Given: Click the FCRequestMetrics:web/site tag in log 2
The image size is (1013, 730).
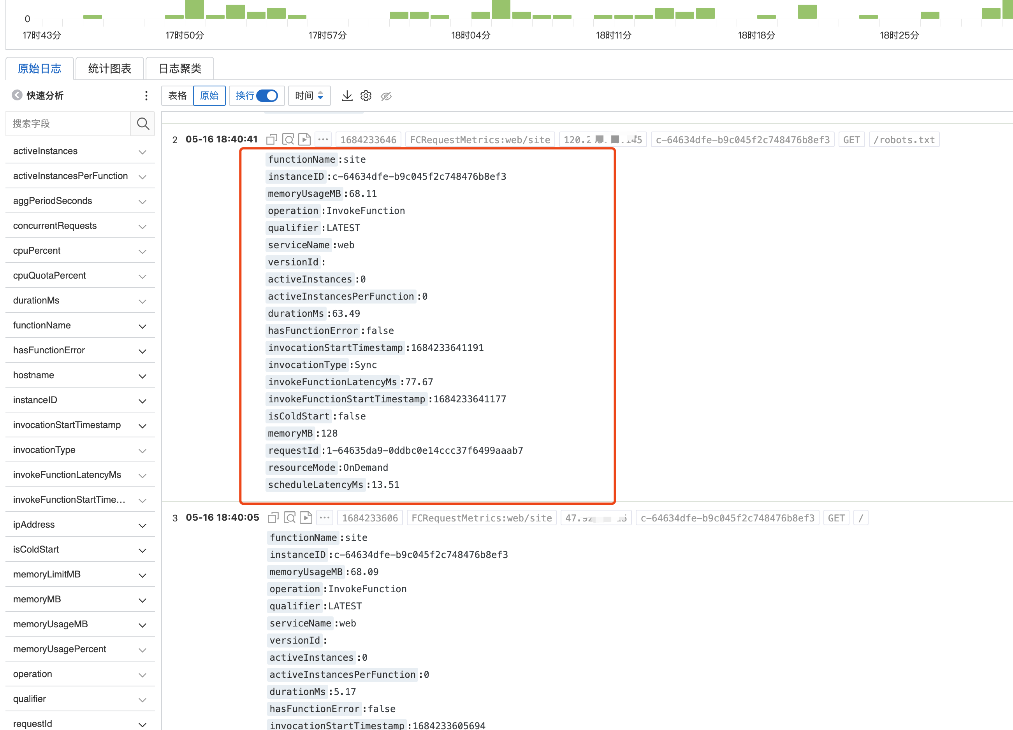Looking at the screenshot, I should click(480, 140).
